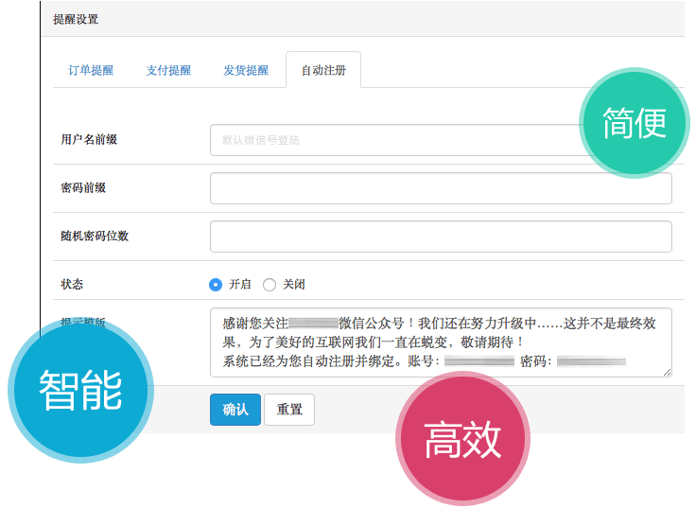Click the 重置 reset button
696x509 pixels.
pos(289,410)
